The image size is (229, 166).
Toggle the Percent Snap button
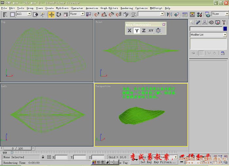click(x=111, y=15)
